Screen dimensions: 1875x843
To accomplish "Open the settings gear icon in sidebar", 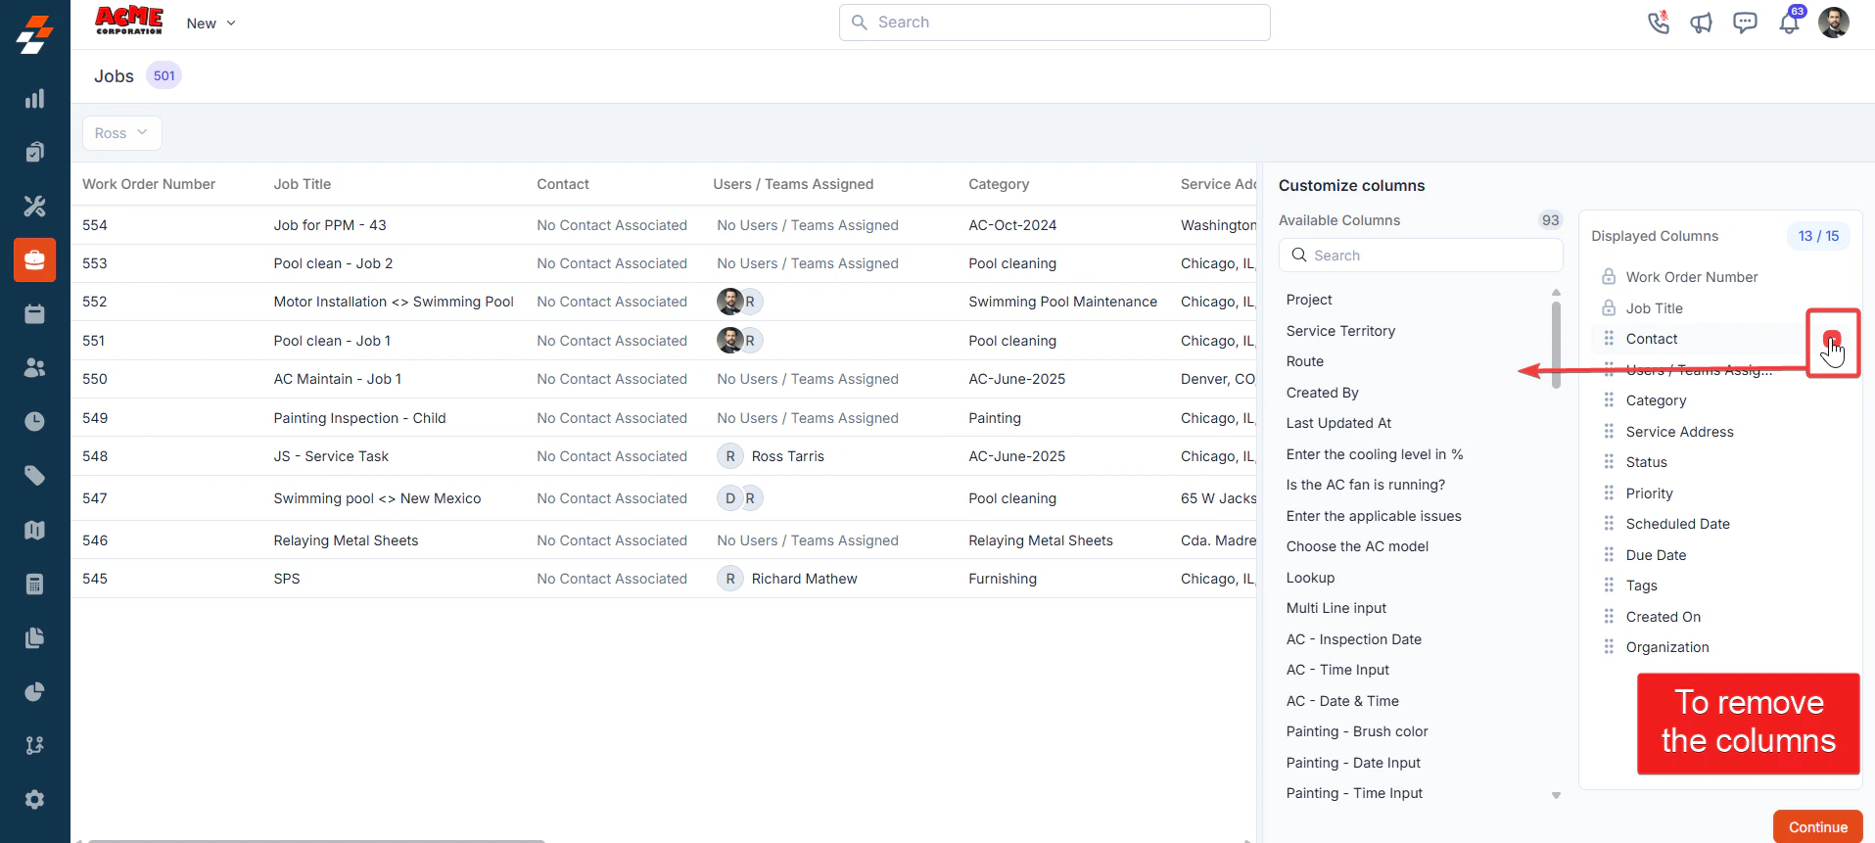I will 34,800.
